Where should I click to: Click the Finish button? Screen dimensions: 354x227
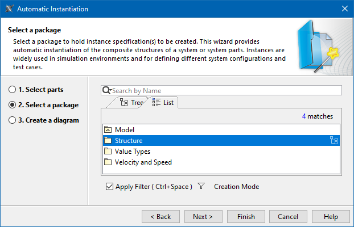(x=246, y=216)
